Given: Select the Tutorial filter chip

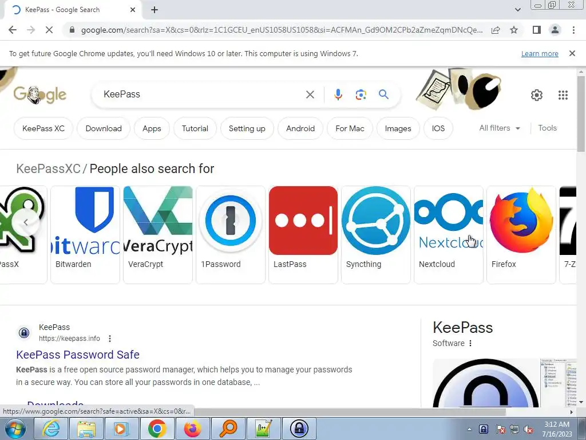Looking at the screenshot, I should (195, 128).
